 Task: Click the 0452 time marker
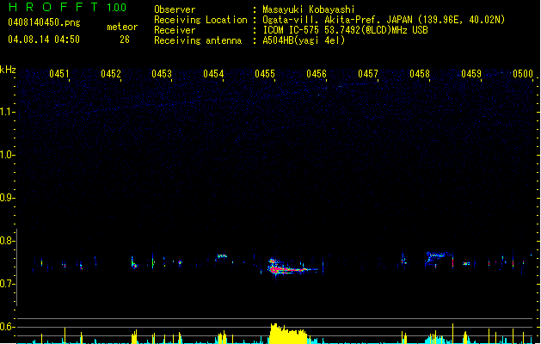111,74
